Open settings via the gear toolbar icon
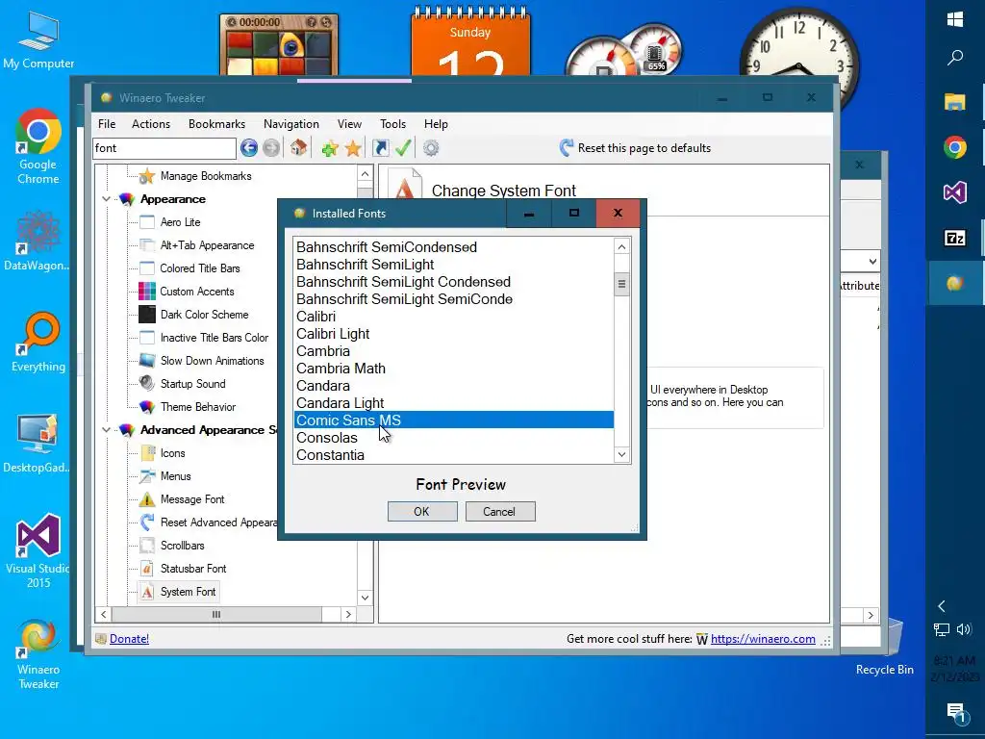 pyautogui.click(x=431, y=148)
